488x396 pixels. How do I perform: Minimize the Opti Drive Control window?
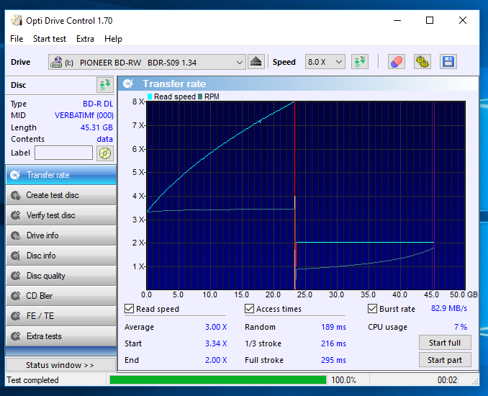pos(397,20)
